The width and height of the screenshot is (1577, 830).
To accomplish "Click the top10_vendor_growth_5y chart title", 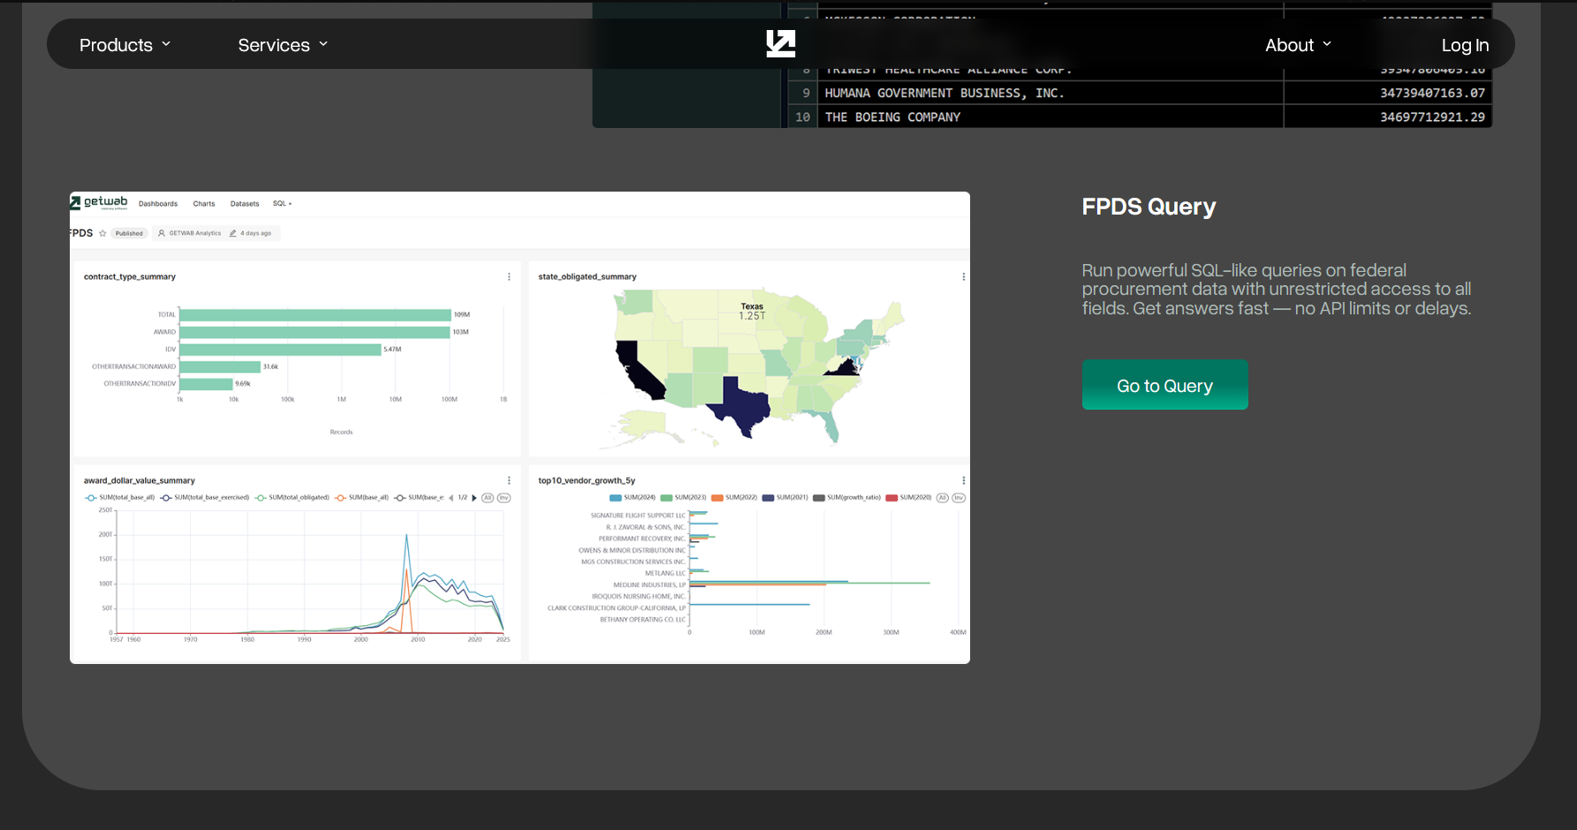I will pyautogui.click(x=587, y=480).
